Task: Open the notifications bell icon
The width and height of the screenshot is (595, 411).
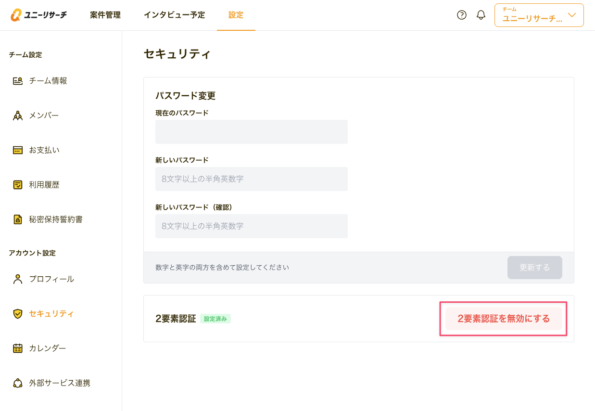Action: [481, 15]
